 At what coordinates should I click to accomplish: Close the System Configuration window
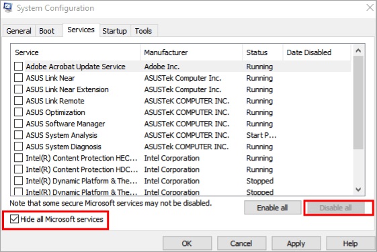click(370, 7)
